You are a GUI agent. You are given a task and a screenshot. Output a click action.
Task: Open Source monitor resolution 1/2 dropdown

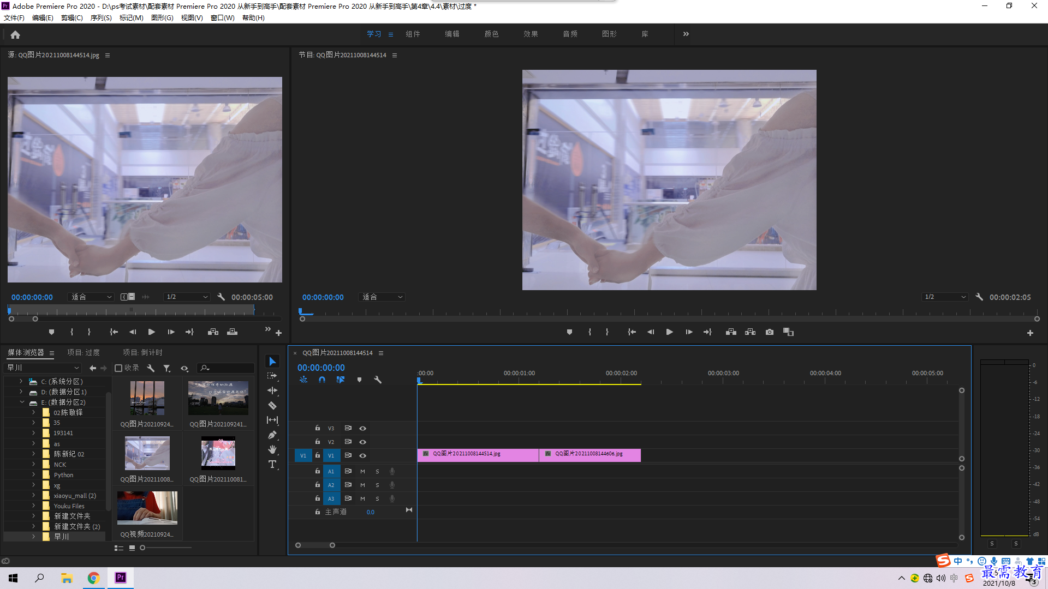(187, 297)
